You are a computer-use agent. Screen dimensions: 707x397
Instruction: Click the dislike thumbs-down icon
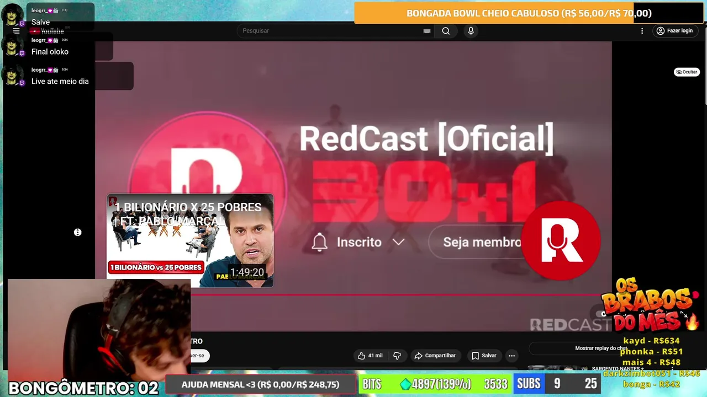pos(397,356)
